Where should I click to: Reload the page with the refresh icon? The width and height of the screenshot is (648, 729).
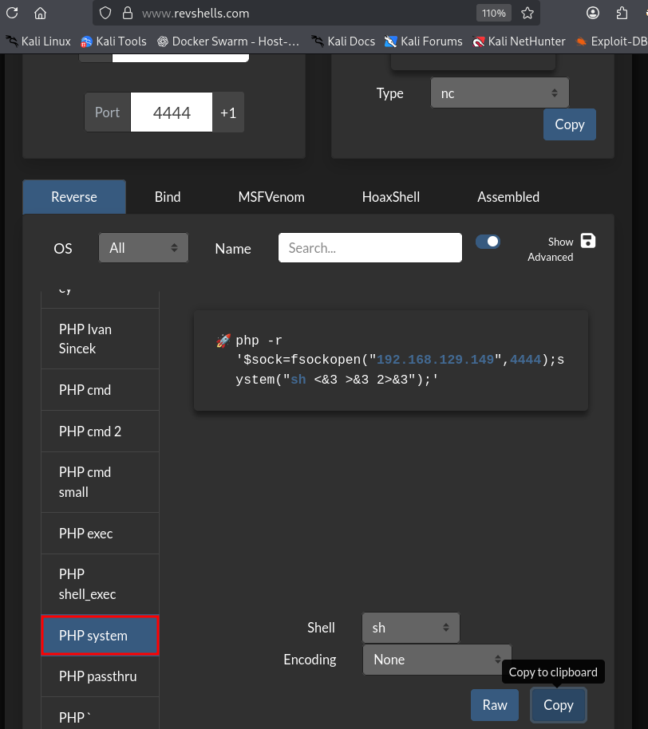13,13
